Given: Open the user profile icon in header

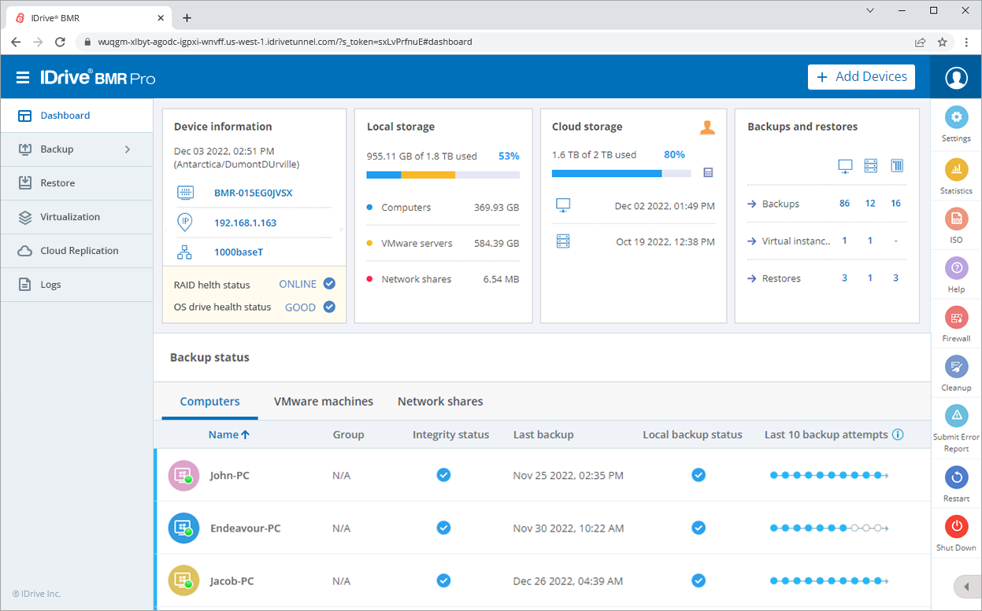Looking at the screenshot, I should (x=956, y=77).
